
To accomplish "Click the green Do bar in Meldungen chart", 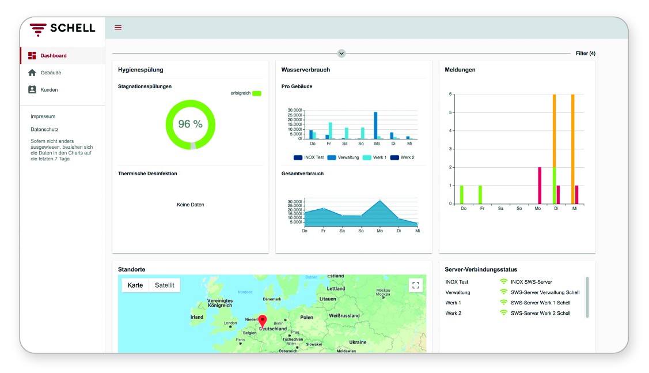I will (x=462, y=195).
